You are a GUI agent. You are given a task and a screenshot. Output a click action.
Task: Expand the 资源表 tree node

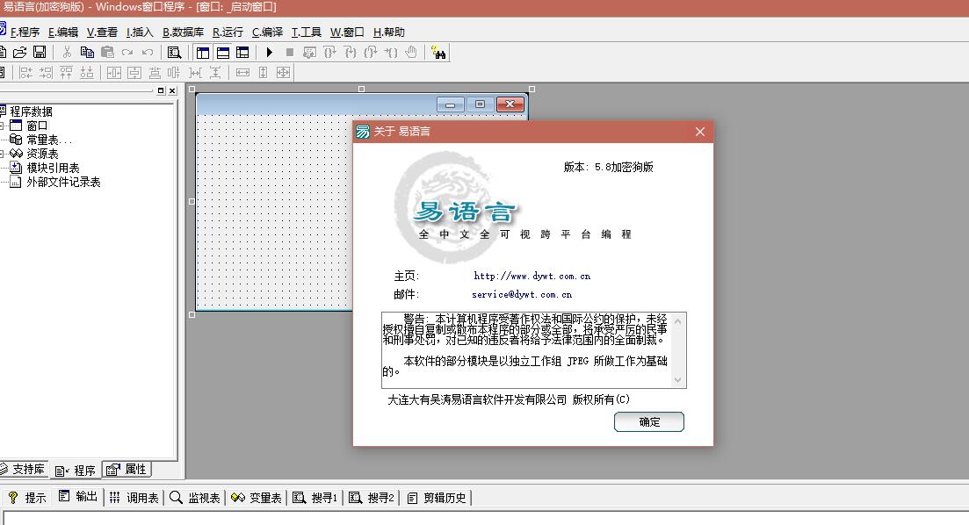pyautogui.click(x=3, y=154)
